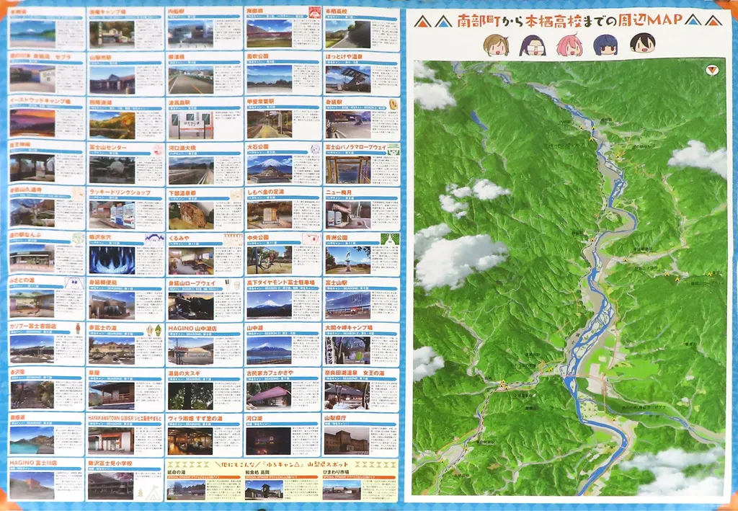Click the 奈良田湖温泉 女王の湯 title
Image resolution: width=738 pixels, height=511 pixels.
354,372
